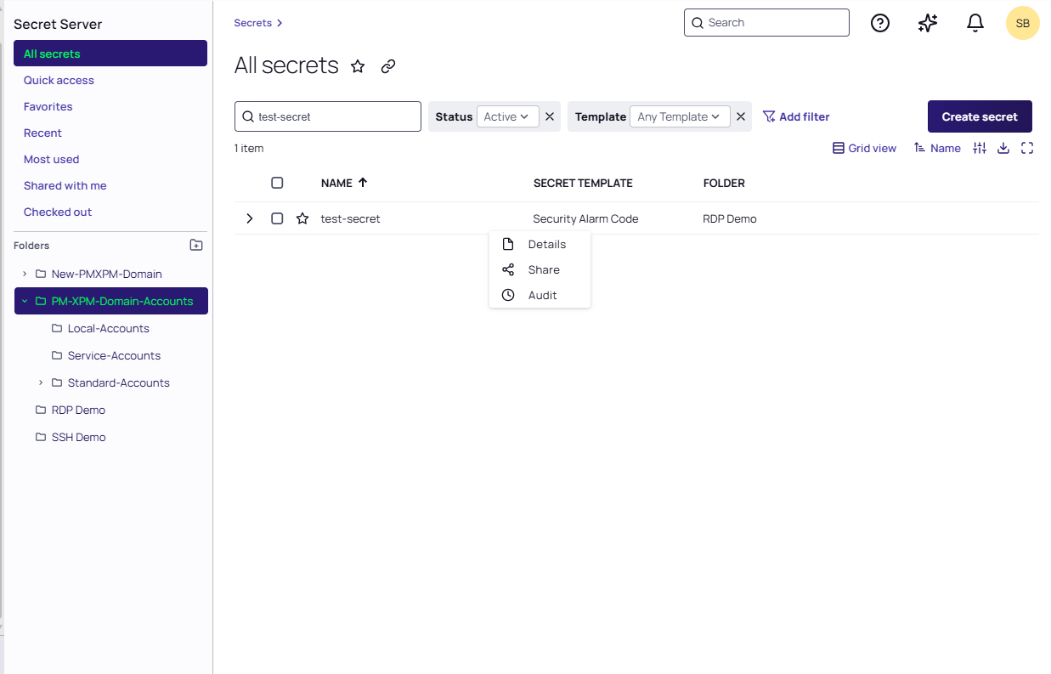Viewport: 1051px width, 674px height.
Task: Click the Secret Server title
Action: click(x=58, y=24)
